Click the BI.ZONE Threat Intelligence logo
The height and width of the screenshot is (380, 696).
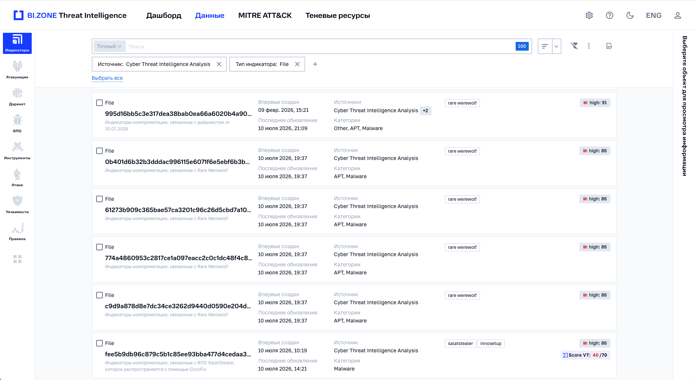pyautogui.click(x=70, y=15)
